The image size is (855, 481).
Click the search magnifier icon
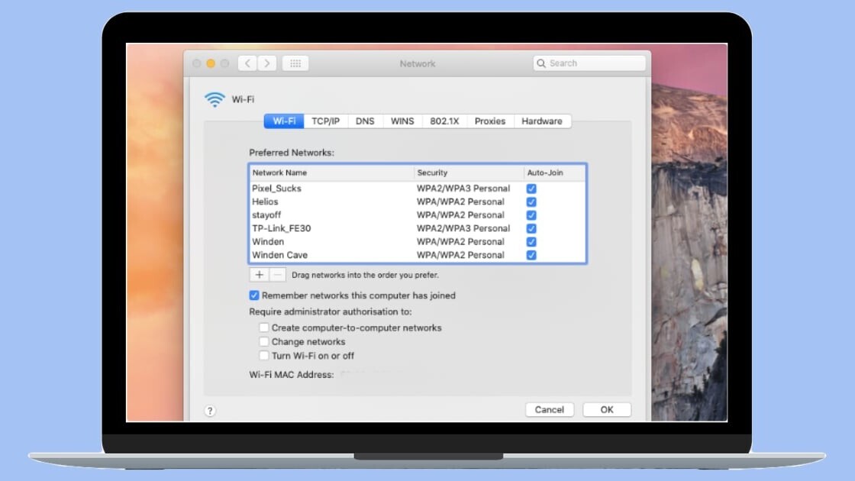click(x=541, y=63)
